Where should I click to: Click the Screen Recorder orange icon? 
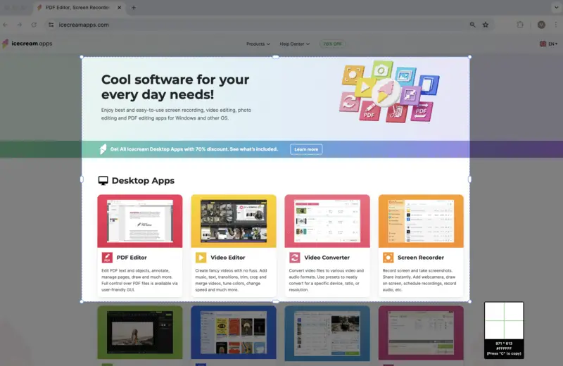tap(388, 258)
